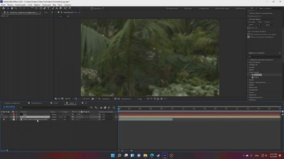Toggle the checked checkbox under the Preview panel's stop options
The height and width of the screenshot is (159, 284).
[x=248, y=37]
